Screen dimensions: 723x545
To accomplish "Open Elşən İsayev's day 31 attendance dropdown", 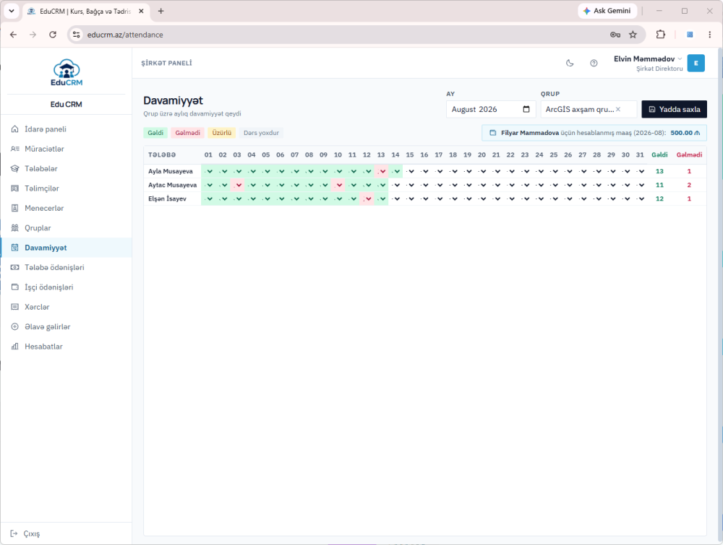I will [640, 199].
